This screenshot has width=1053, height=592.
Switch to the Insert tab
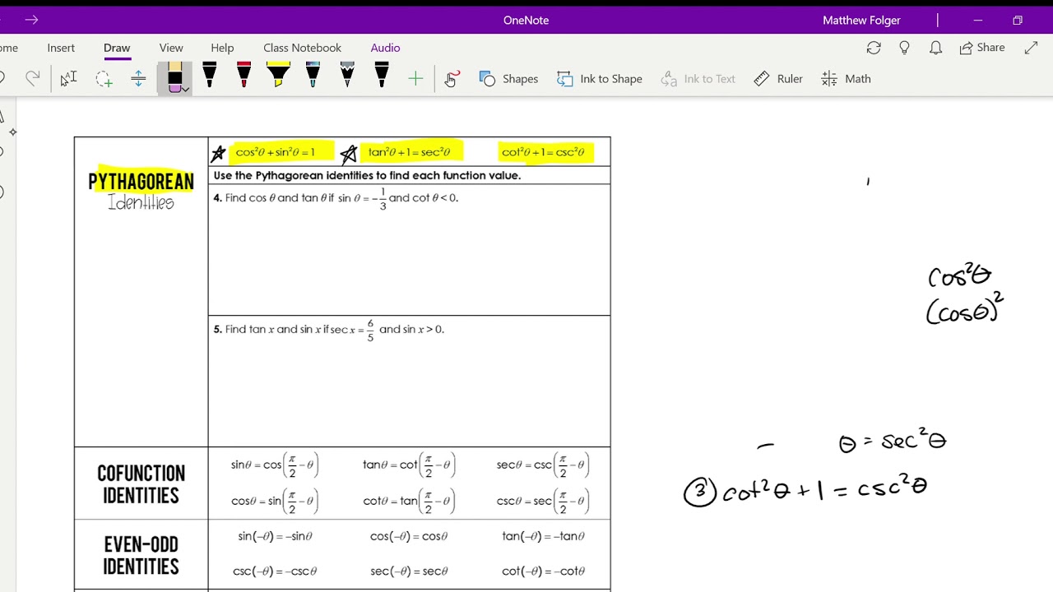61,48
